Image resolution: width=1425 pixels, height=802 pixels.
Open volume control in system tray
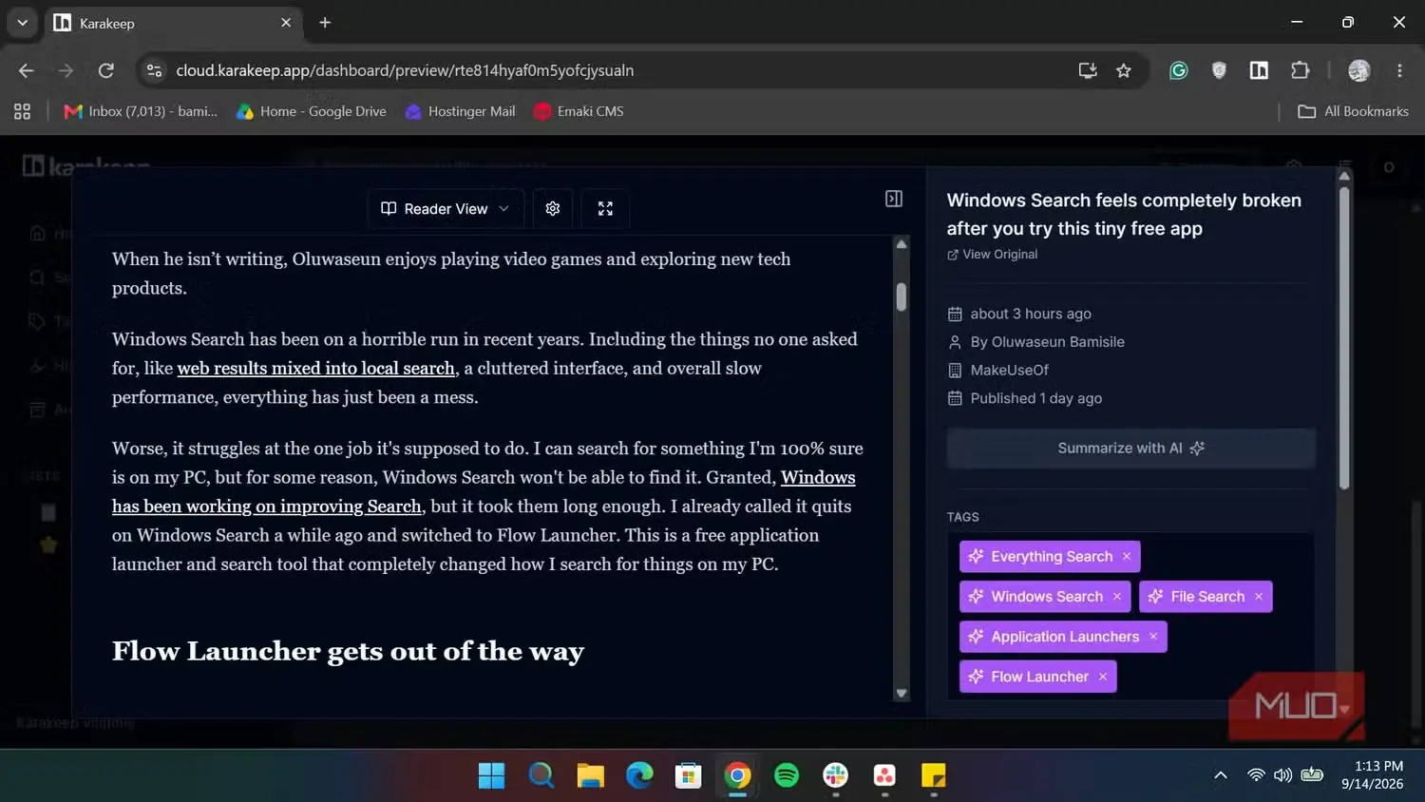pyautogui.click(x=1282, y=775)
